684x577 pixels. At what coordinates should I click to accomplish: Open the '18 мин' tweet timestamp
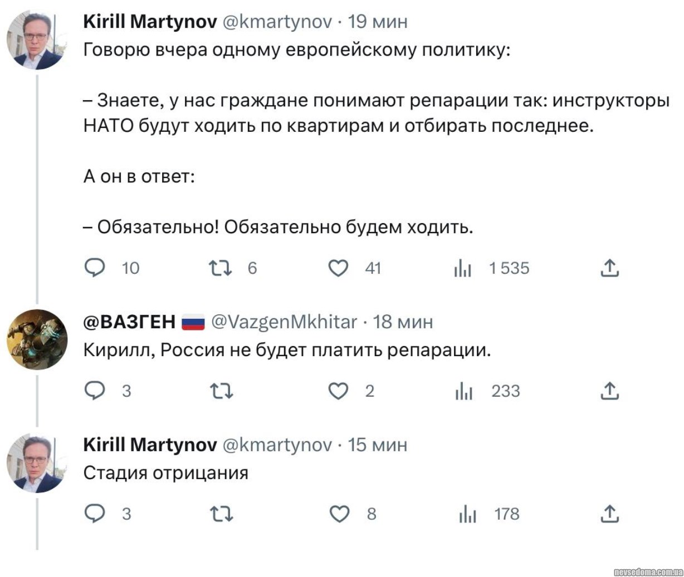click(402, 322)
